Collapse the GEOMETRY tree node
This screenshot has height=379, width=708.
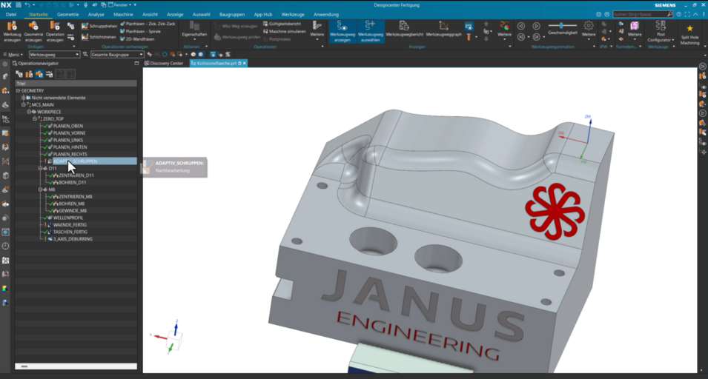18,90
